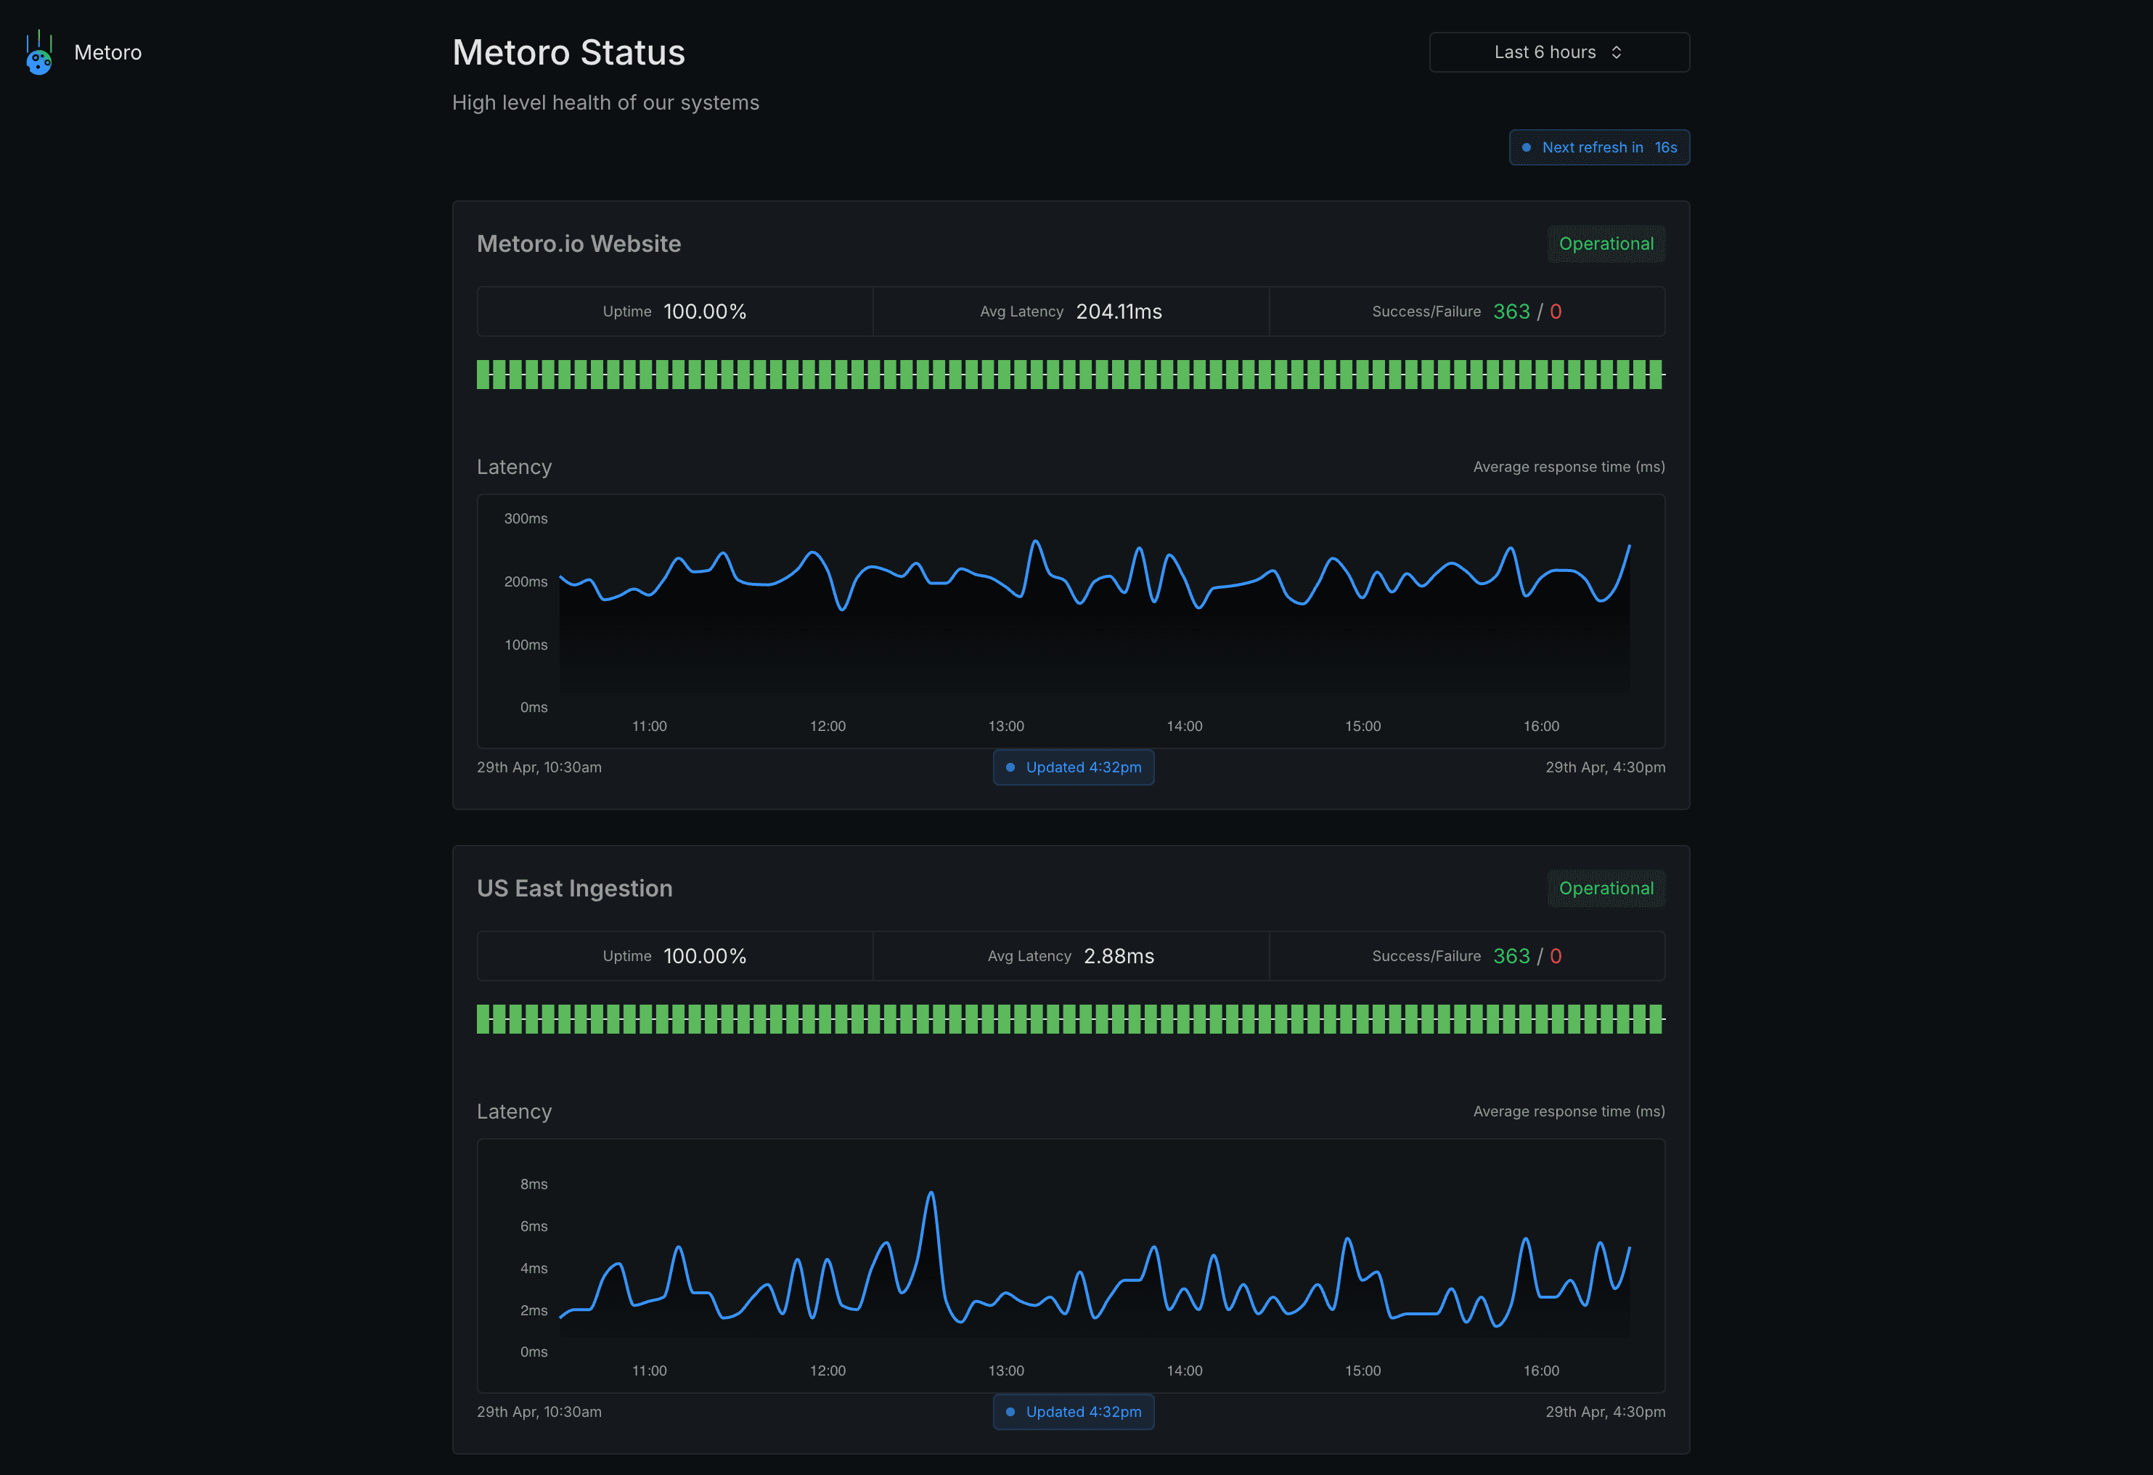Click the green uptime bar strip of US East Ingestion

click(x=1070, y=1019)
